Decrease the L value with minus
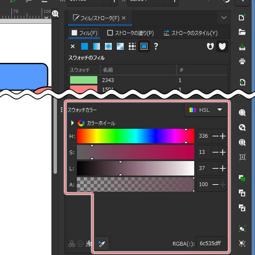This screenshot has height=255, width=255. [x=215, y=168]
